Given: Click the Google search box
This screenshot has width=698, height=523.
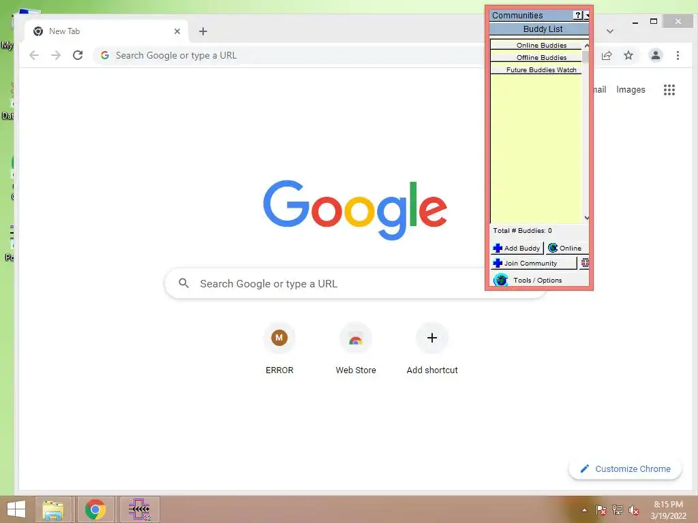Looking at the screenshot, I should (354, 283).
